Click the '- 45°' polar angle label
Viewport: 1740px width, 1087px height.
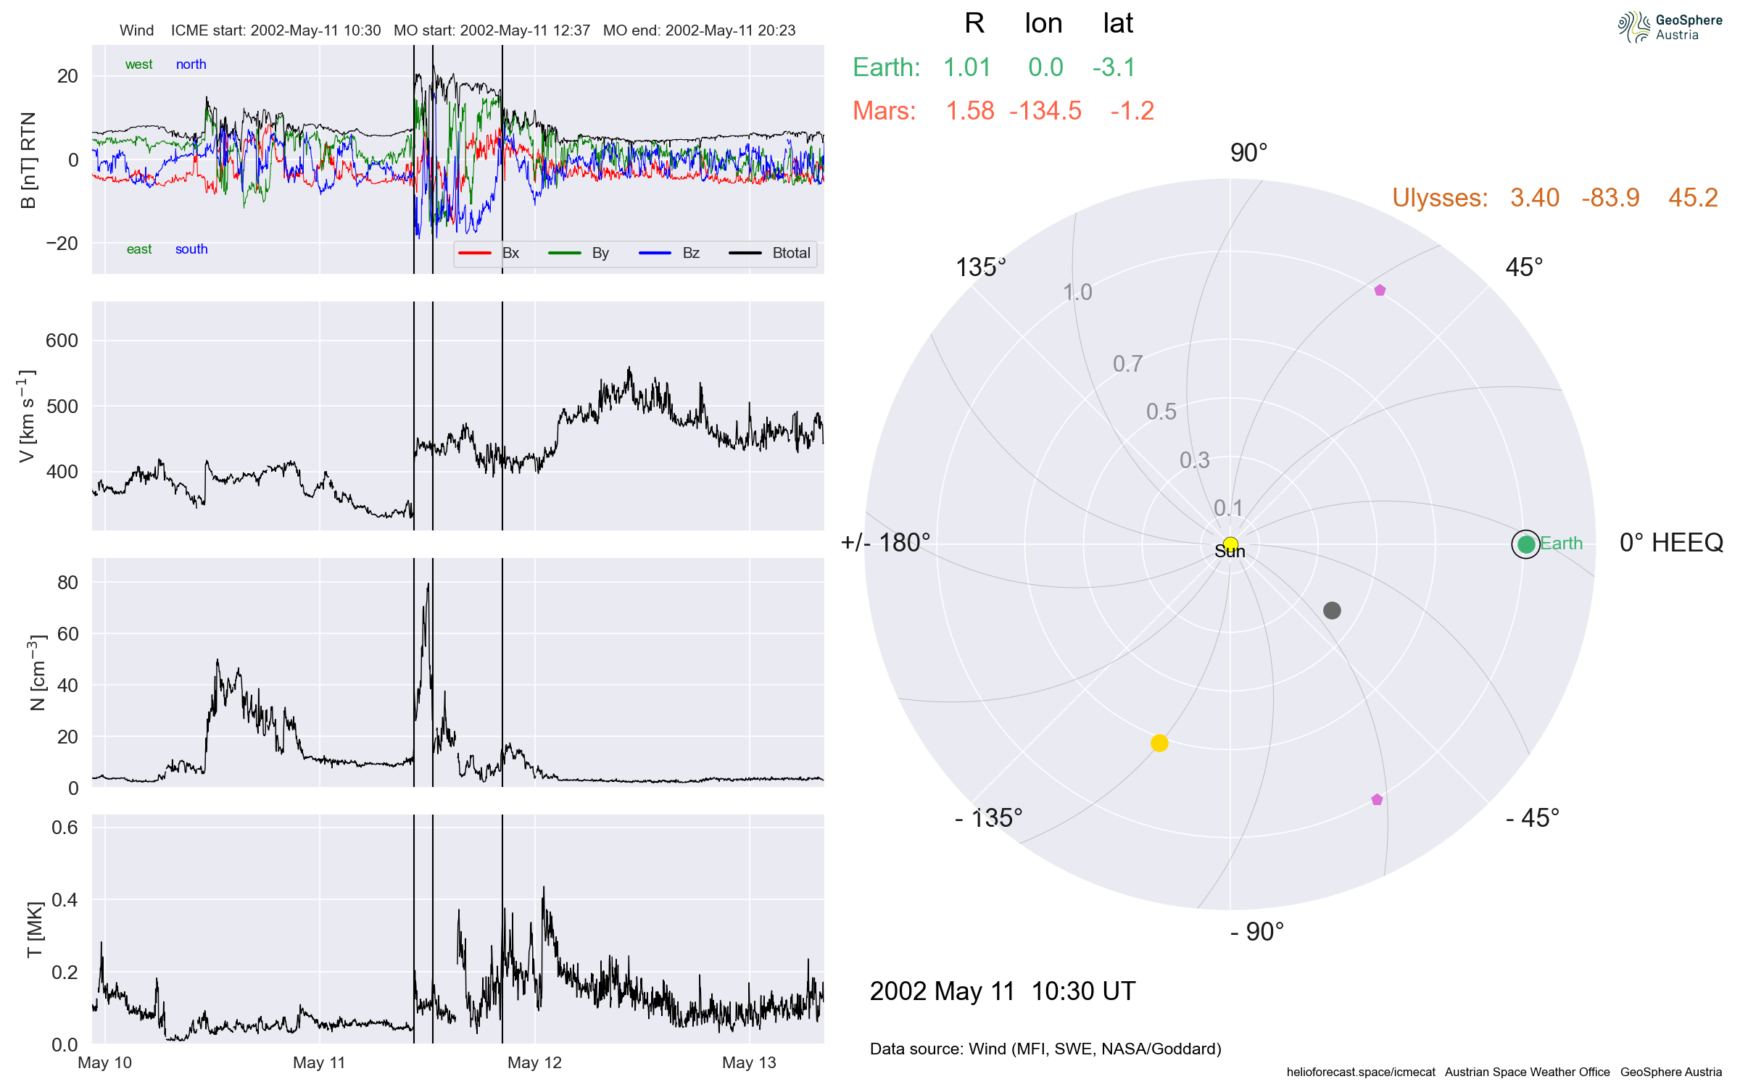point(1533,818)
